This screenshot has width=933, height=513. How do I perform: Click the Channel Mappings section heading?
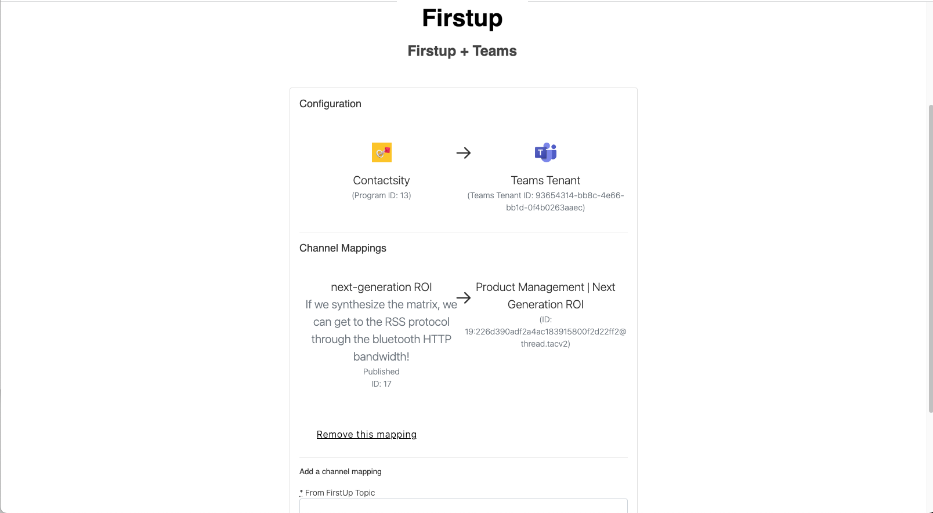(343, 248)
